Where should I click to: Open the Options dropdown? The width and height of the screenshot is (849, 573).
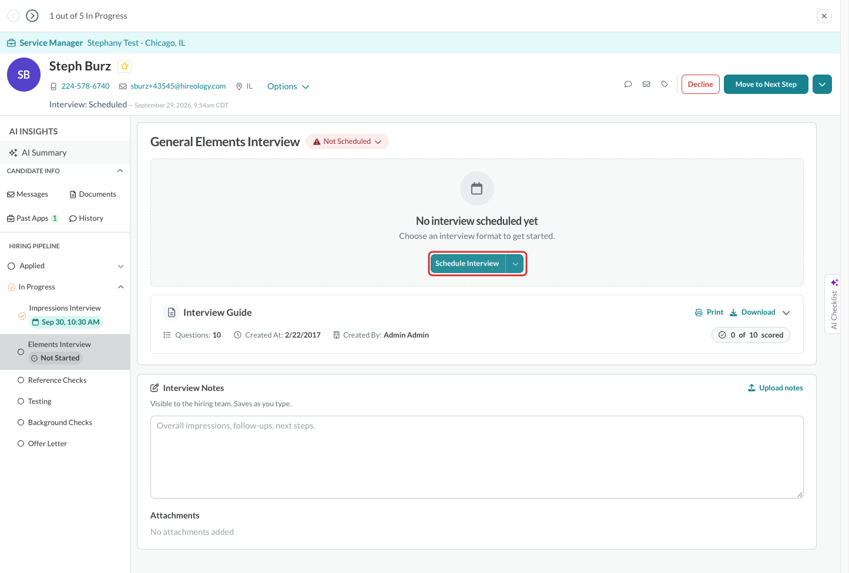[x=288, y=86]
